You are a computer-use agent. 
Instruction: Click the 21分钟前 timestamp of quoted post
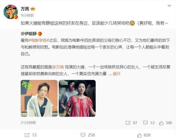[28, 123]
